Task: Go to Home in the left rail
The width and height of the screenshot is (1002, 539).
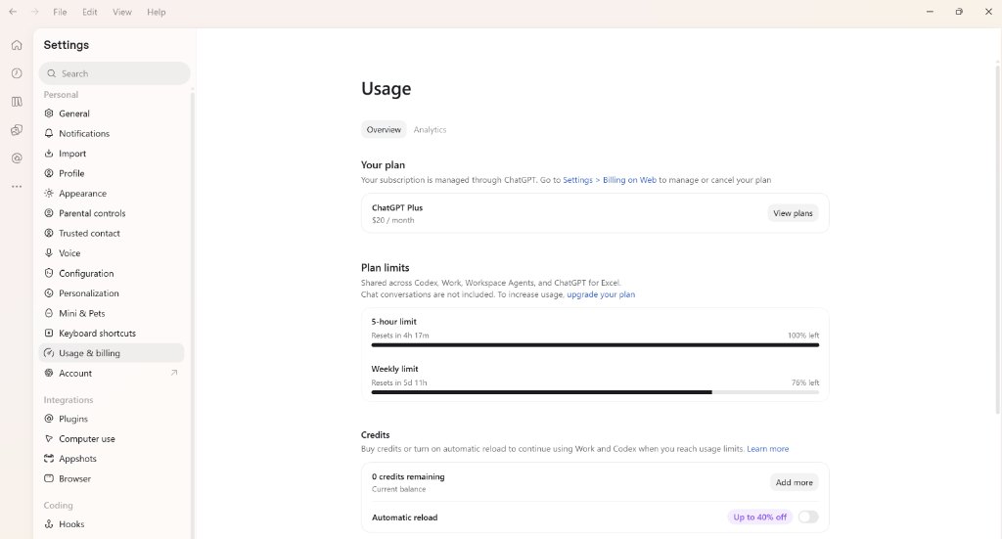Action: 17,45
